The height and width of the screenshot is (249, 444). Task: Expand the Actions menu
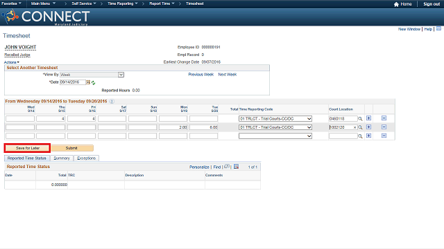12,62
